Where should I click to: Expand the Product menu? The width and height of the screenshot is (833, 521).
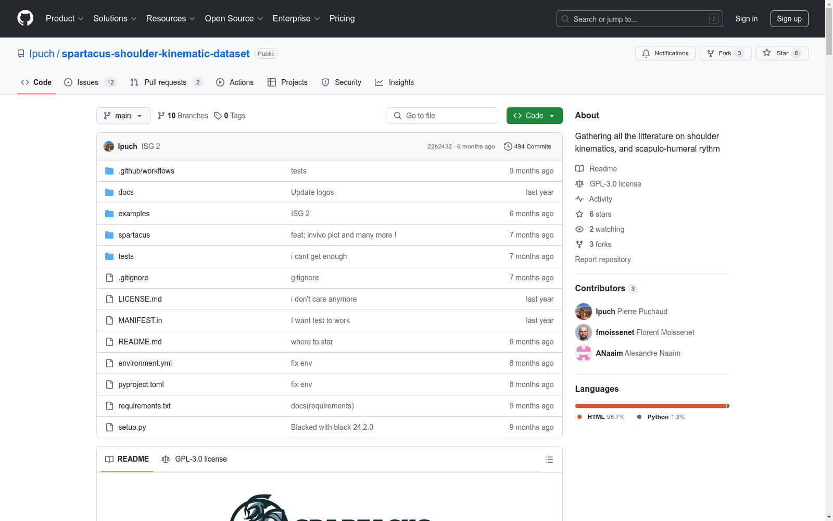[65, 18]
